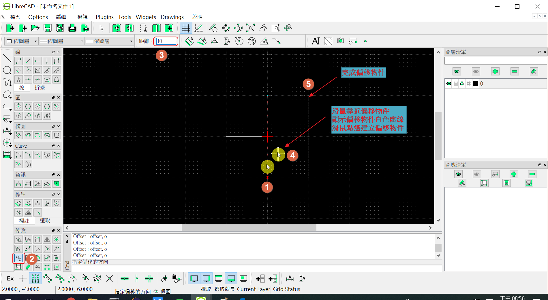This screenshot has width=548, height=300.
Task: Click the Print preview icon
Action: point(85,28)
